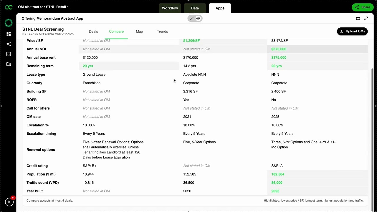Click the Renewal options row label
The width and height of the screenshot is (377, 212).
[41, 150]
